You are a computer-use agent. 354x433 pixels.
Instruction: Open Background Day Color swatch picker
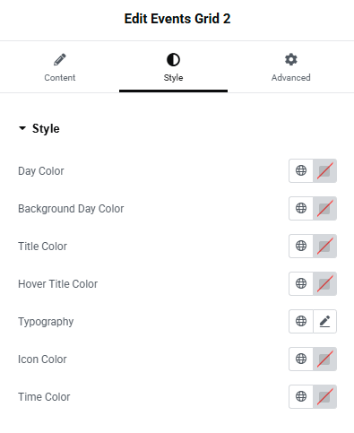click(324, 208)
